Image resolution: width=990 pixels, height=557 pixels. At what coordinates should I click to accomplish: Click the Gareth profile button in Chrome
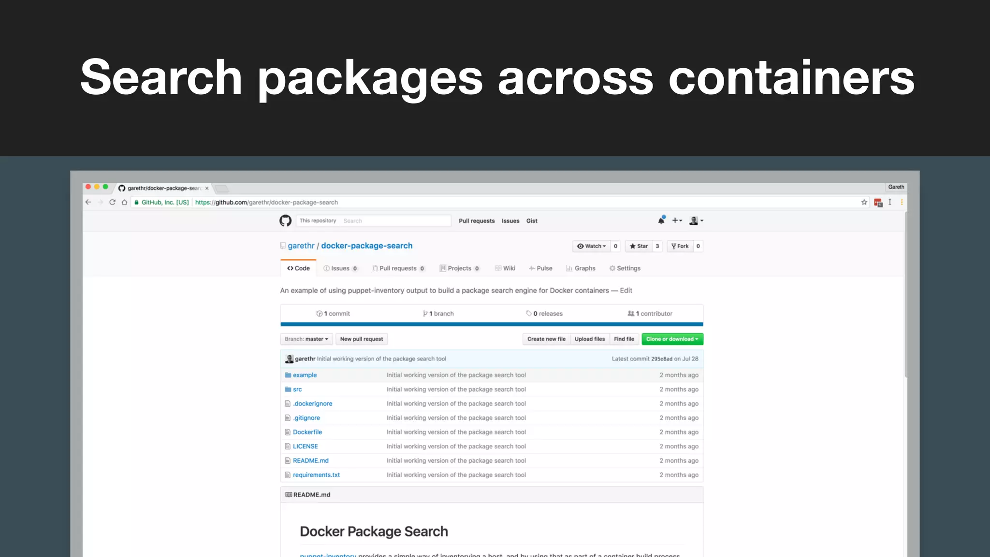point(896,187)
